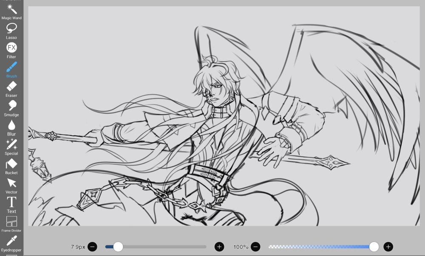Select the Text tool
This screenshot has width=425, height=256.
point(11,205)
